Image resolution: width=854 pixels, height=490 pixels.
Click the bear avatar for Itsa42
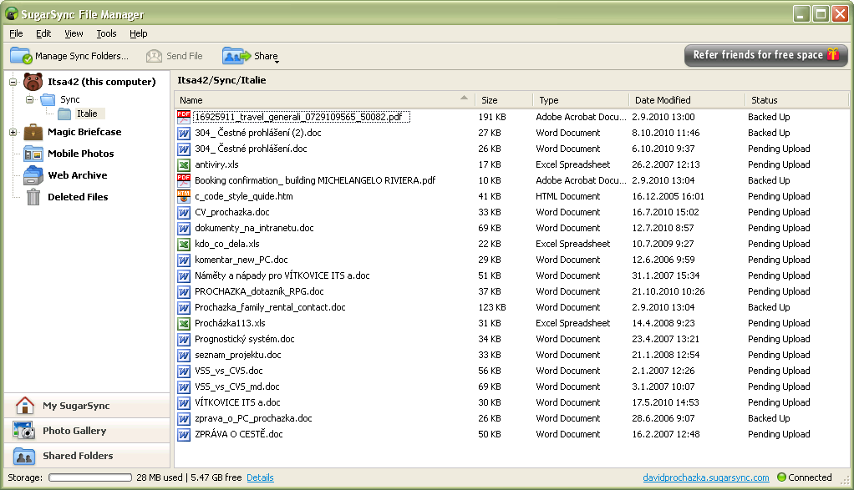(x=33, y=82)
